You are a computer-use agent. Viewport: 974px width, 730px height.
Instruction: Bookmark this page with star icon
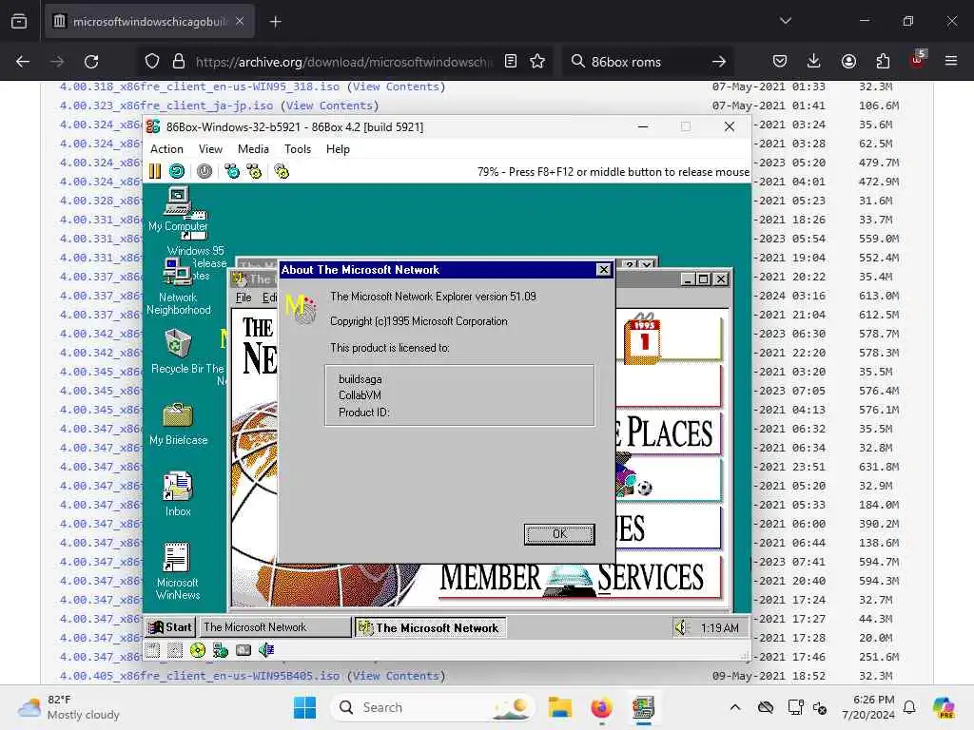pyautogui.click(x=537, y=61)
